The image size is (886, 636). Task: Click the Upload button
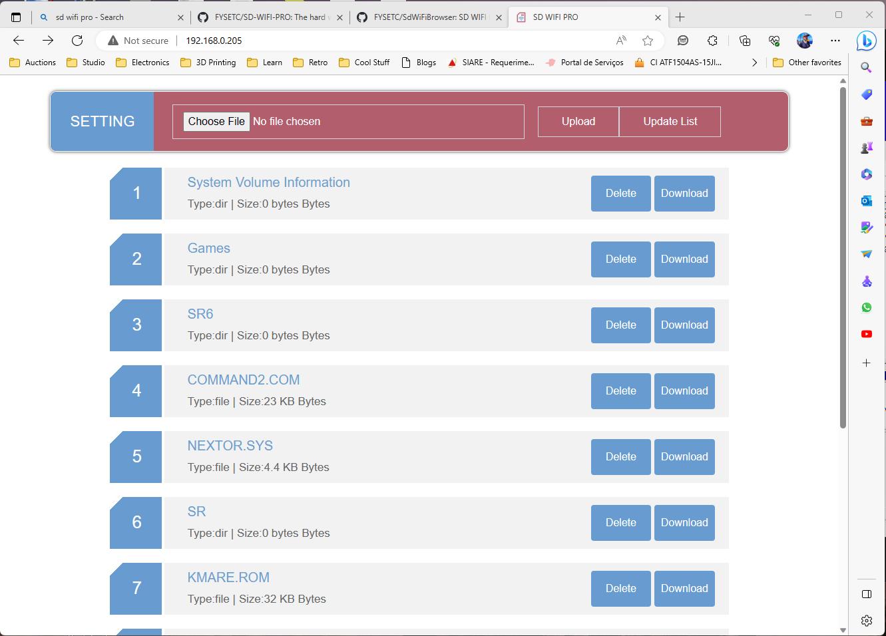[578, 121]
